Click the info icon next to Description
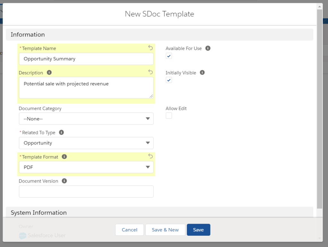Image resolution: width=328 pixels, height=247 pixels. click(x=49, y=72)
